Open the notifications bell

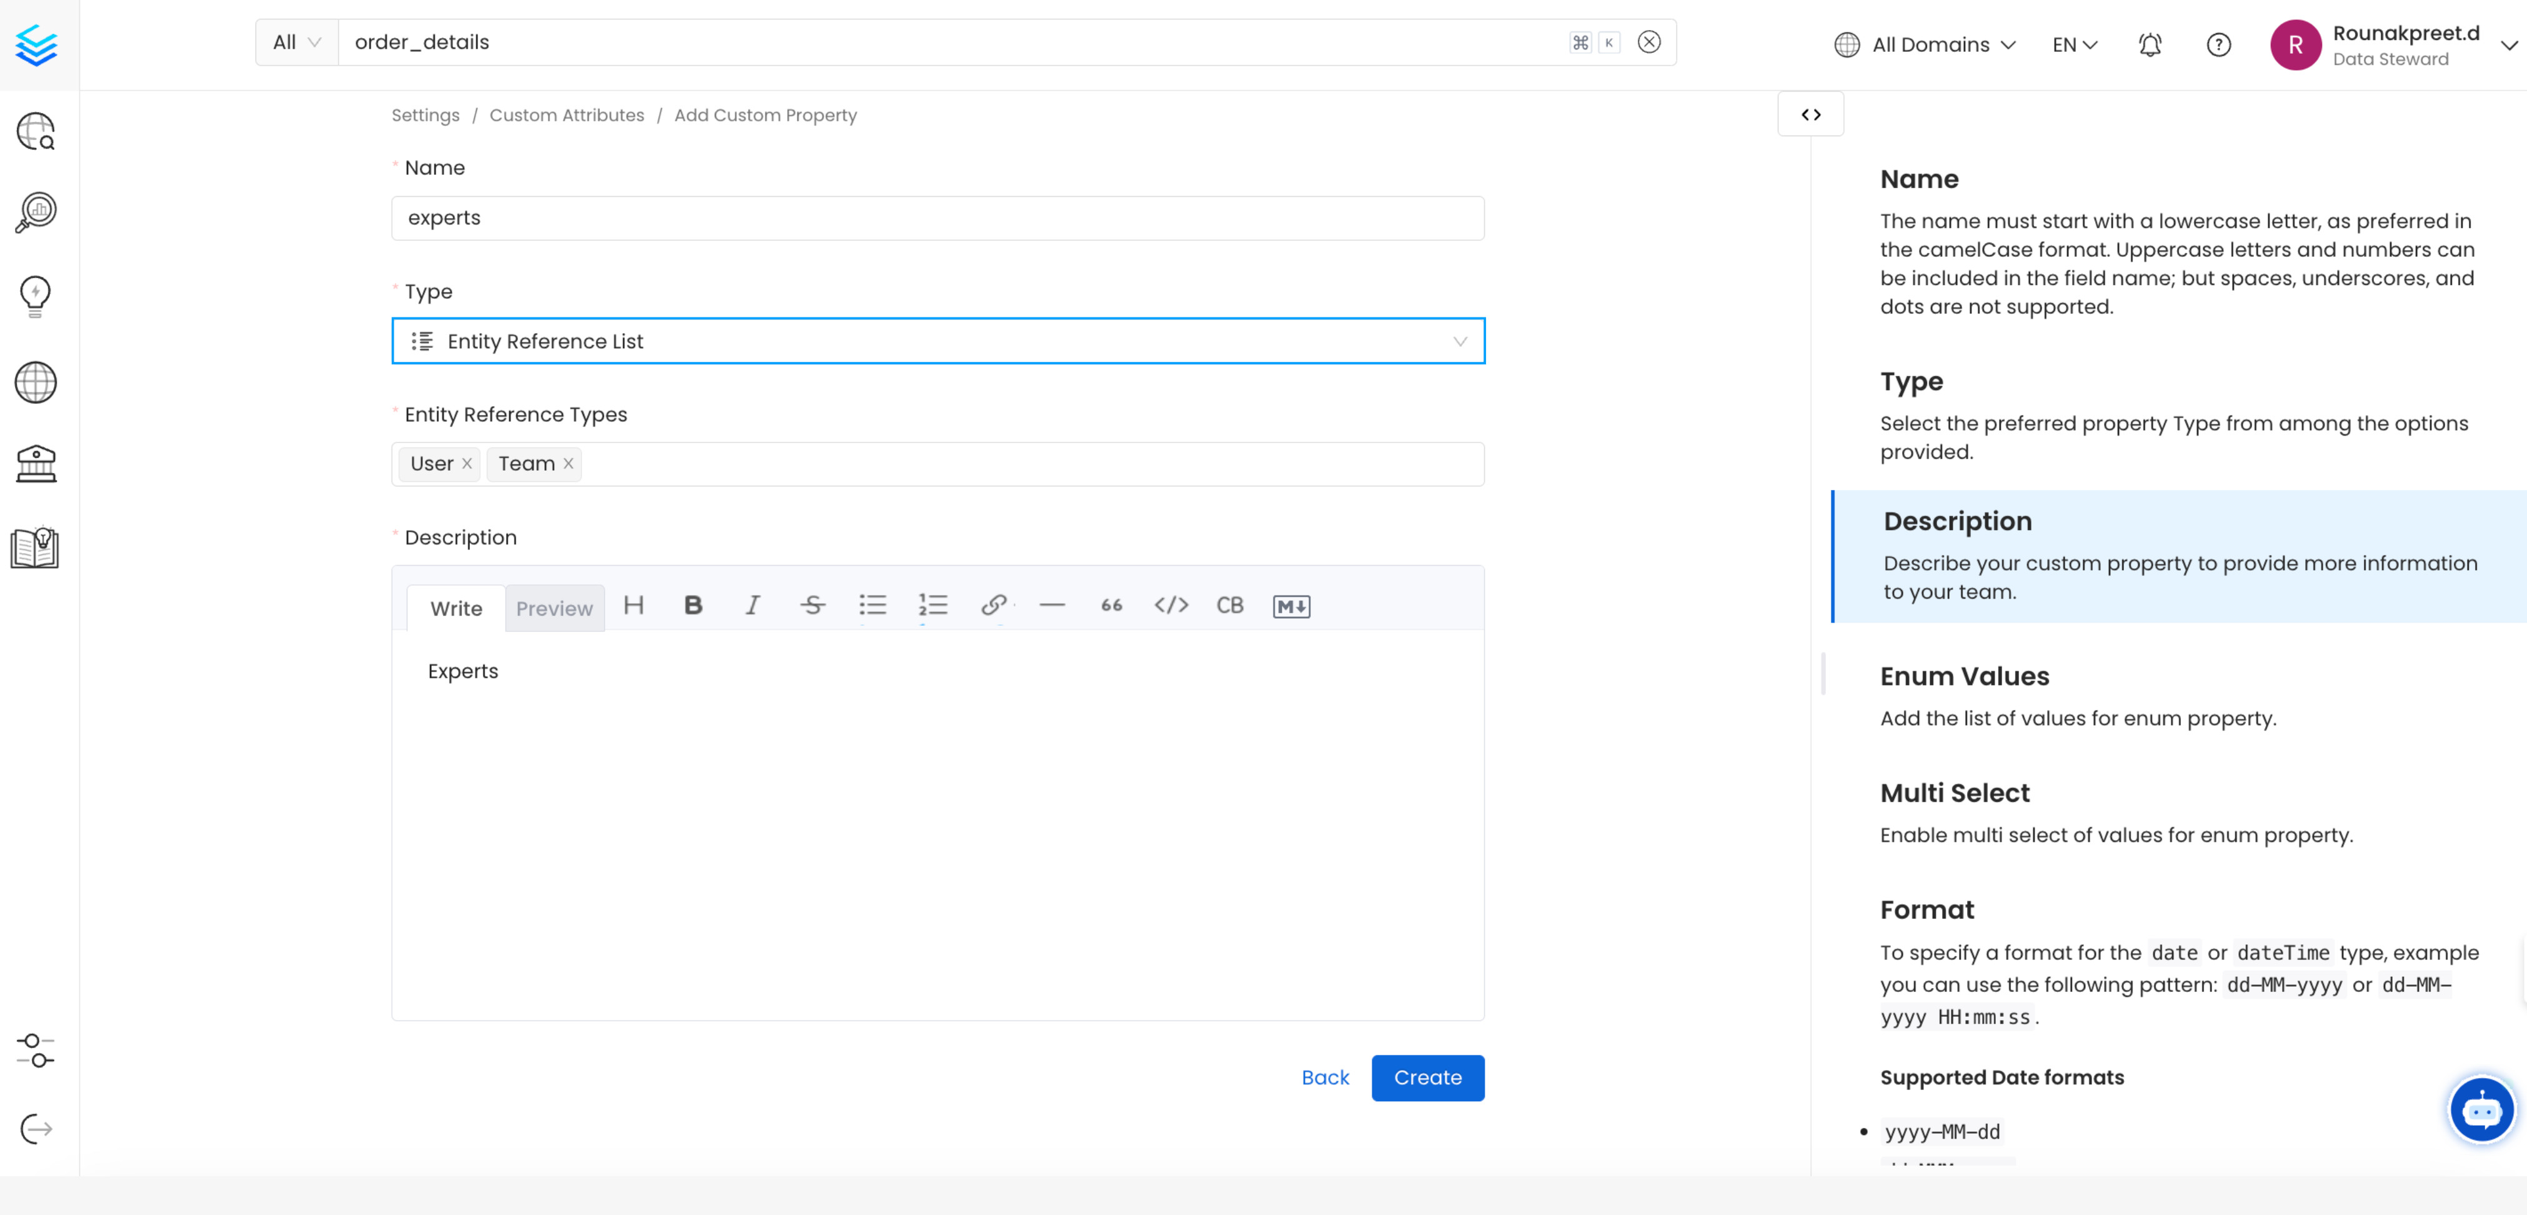[x=2150, y=45]
